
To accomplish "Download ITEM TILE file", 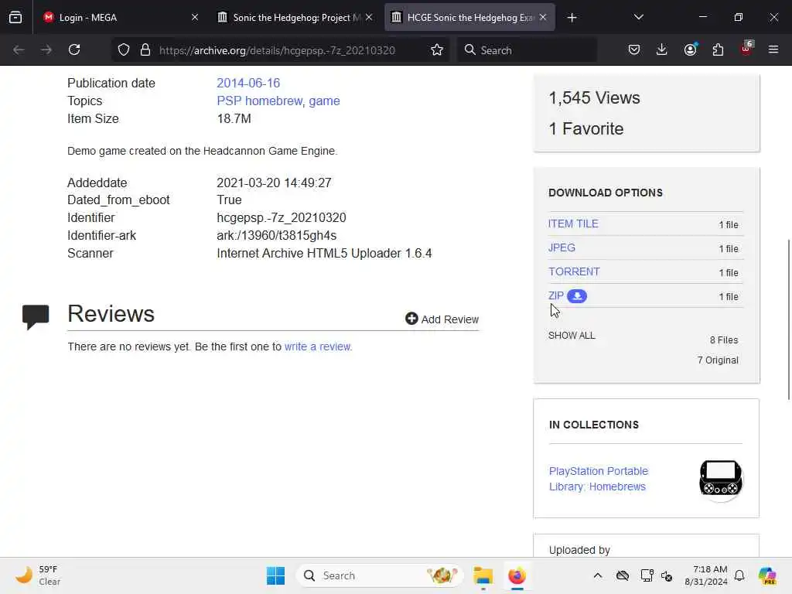I will [x=573, y=224].
